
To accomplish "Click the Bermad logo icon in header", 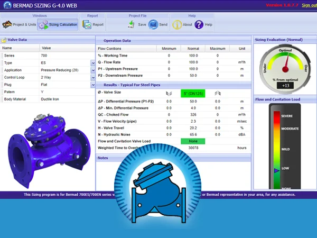I will point(7,5).
